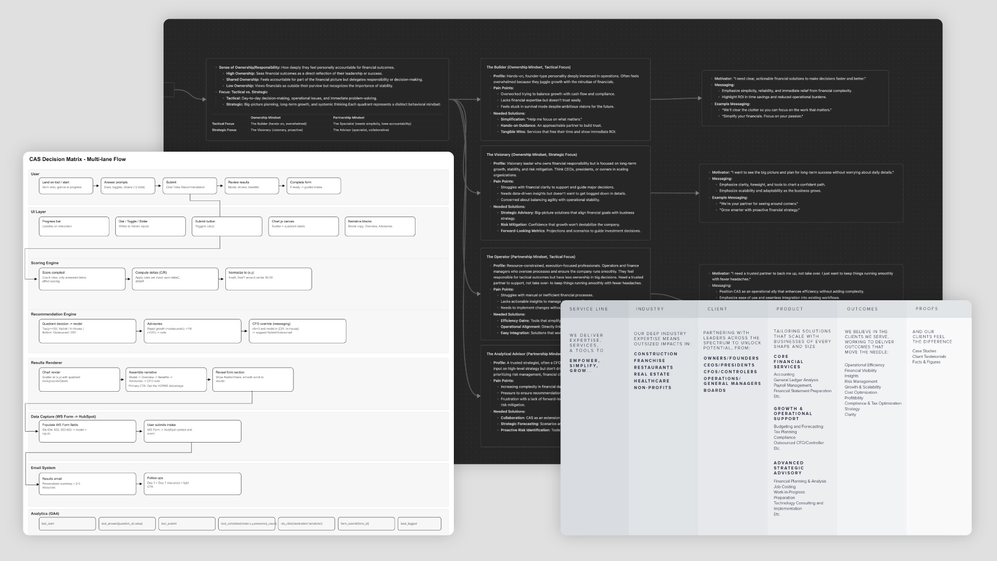Select the 'Answer prompts' node in User lane

tap(127, 185)
